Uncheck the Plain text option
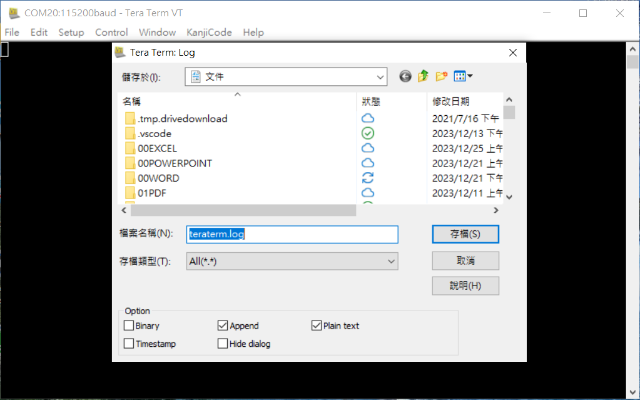Screen dimensions: 640x400 pos(317,326)
